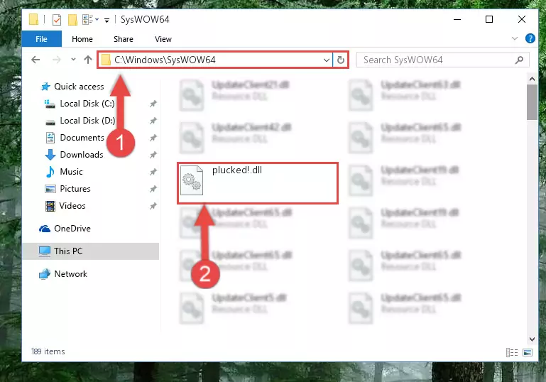This screenshot has height=382, width=546.
Task: Click the pin icon next to Local Disk (D:)
Action: point(153,121)
